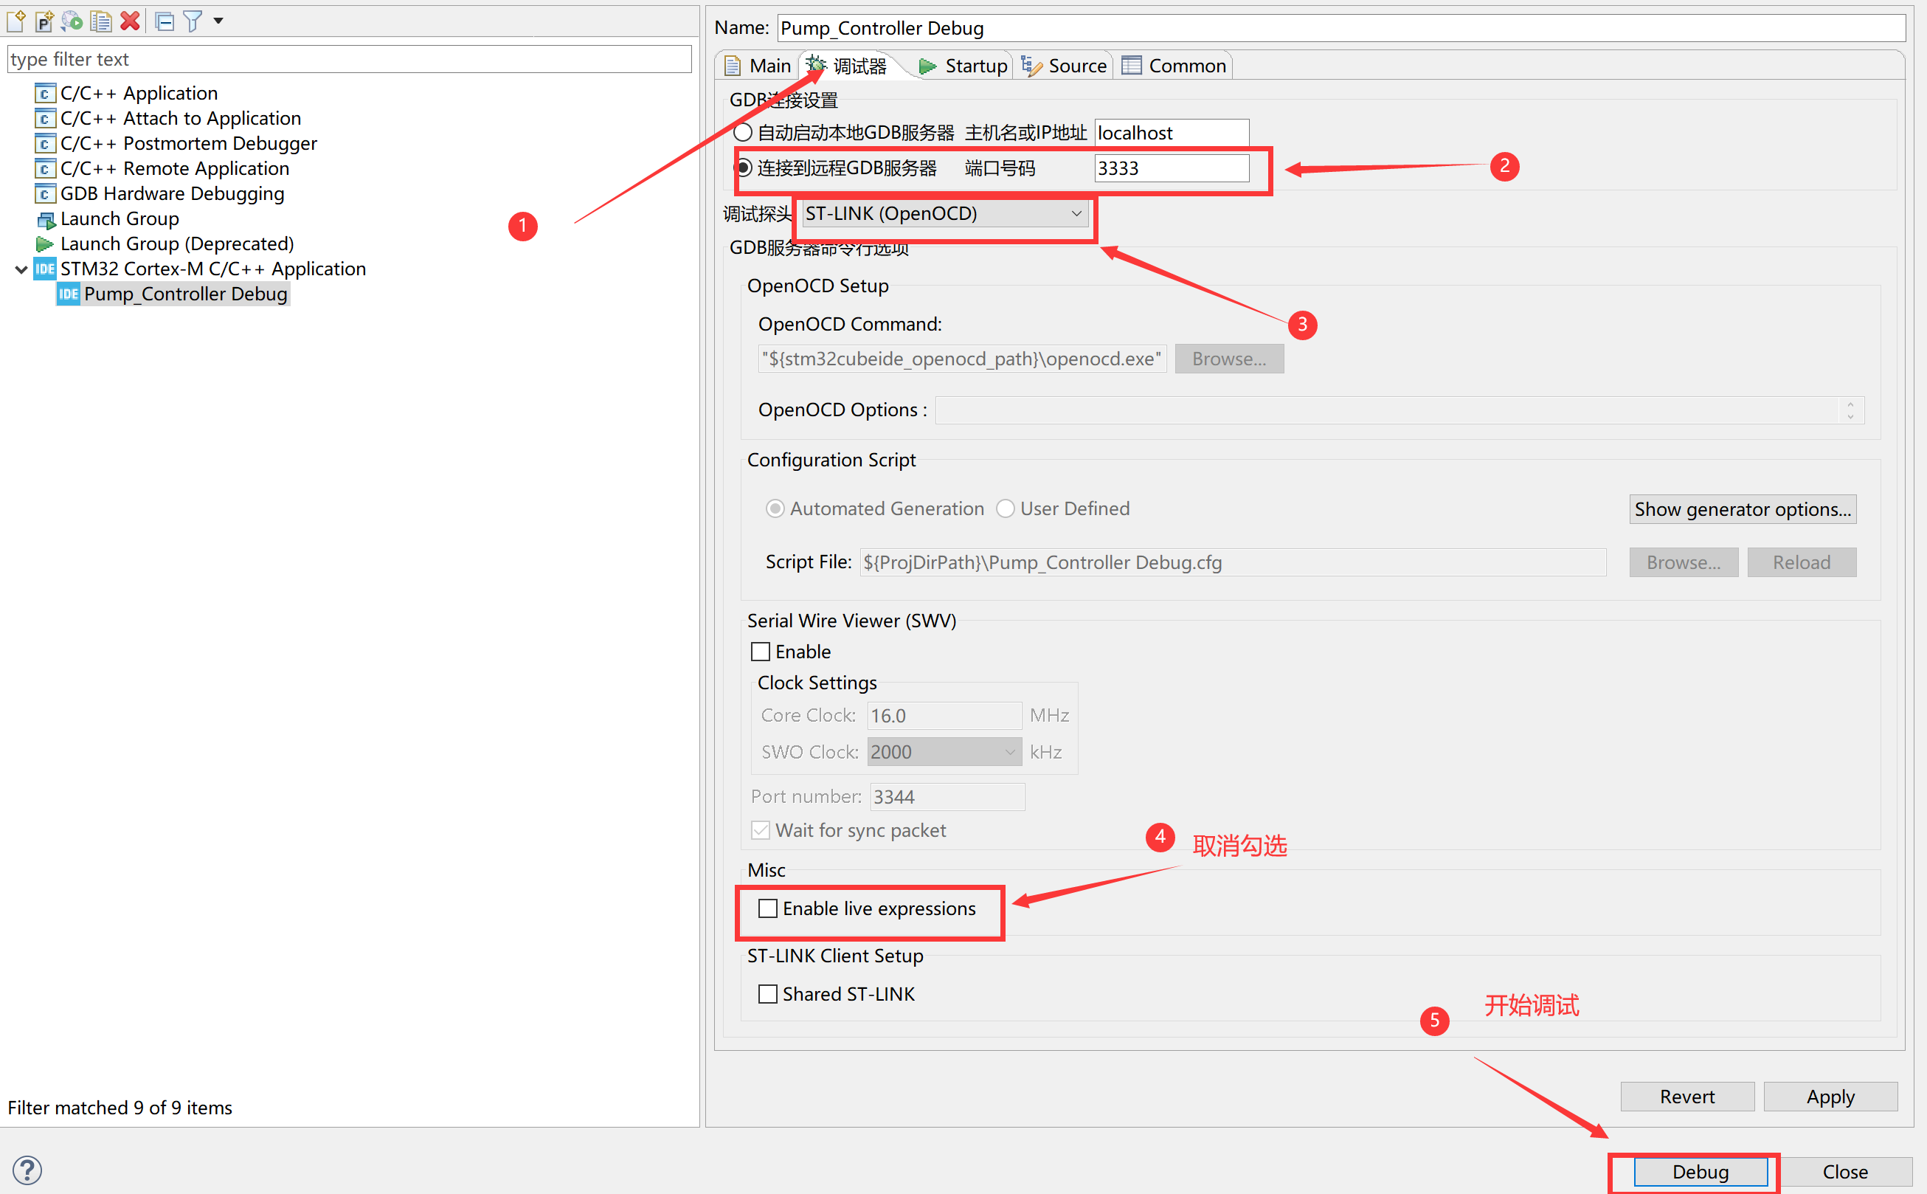1927x1194 pixels.
Task: Click the funnel filter configurations icon
Action: [x=192, y=21]
